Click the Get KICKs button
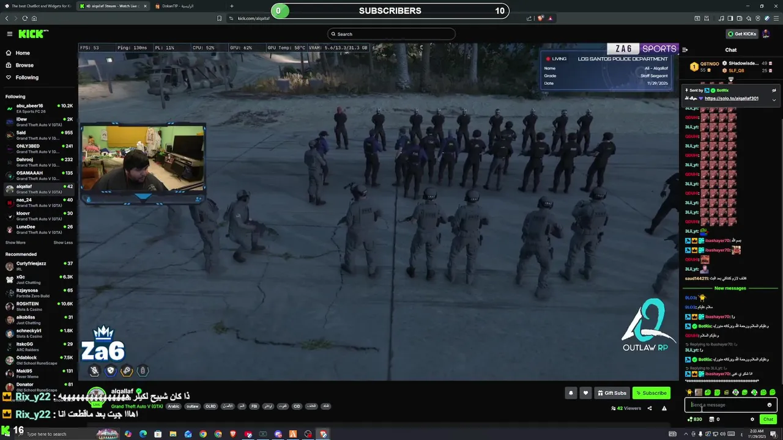This screenshot has width=783, height=440. 742,34
